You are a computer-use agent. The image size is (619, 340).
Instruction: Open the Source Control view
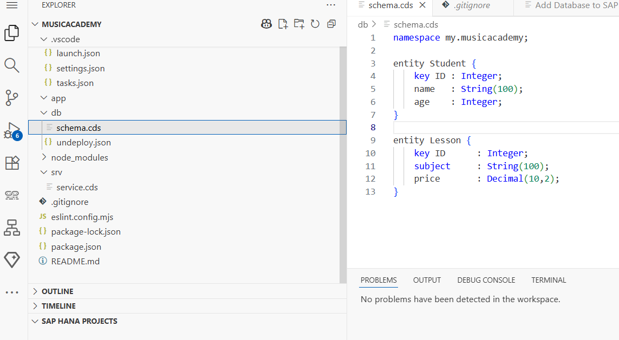pyautogui.click(x=12, y=98)
